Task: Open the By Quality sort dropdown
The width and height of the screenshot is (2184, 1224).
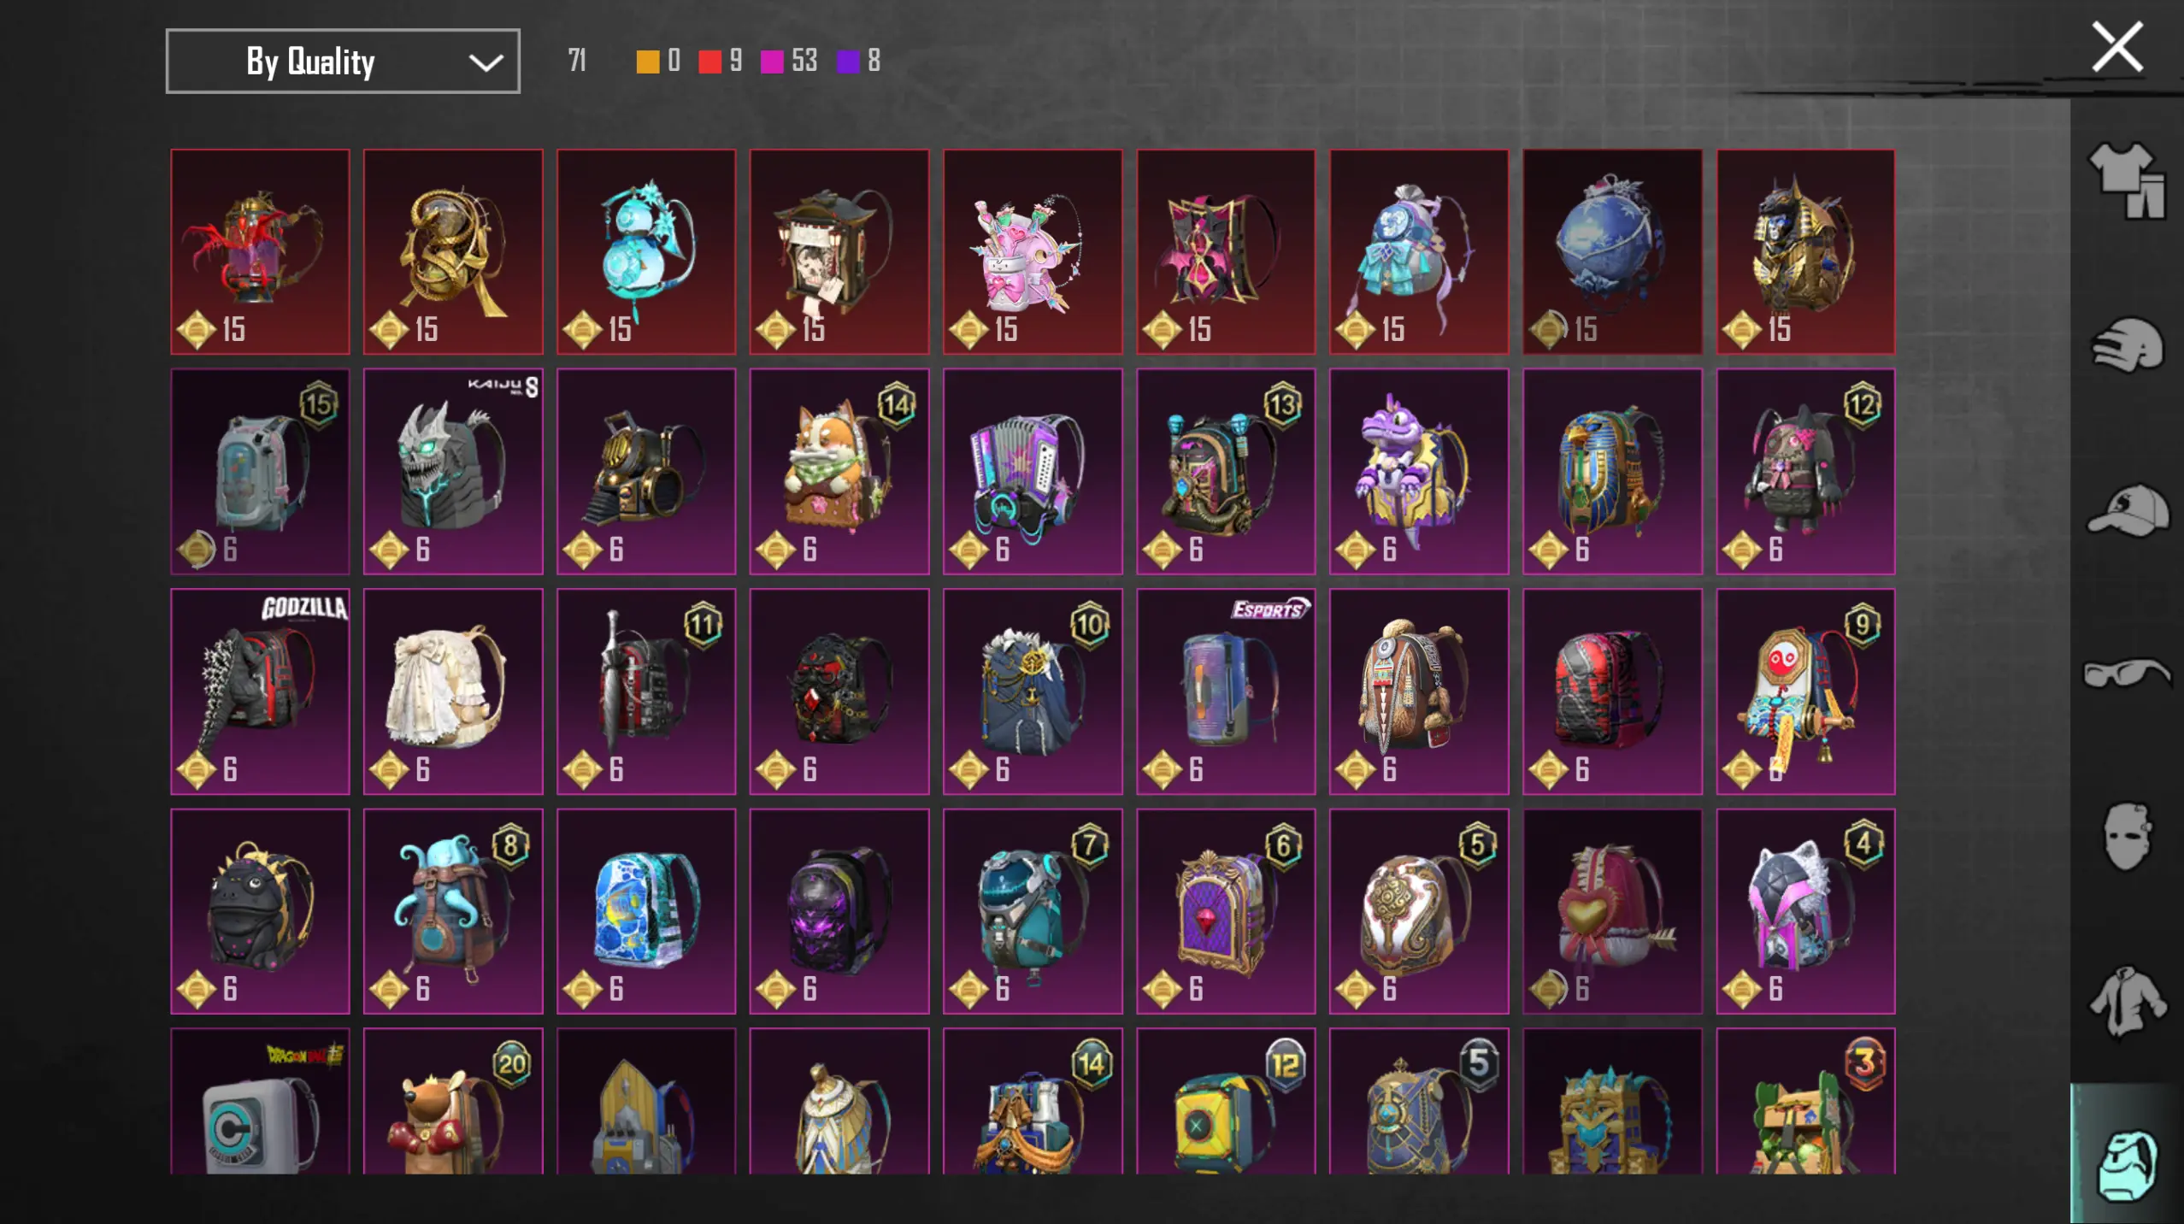Action: pyautogui.click(x=343, y=62)
